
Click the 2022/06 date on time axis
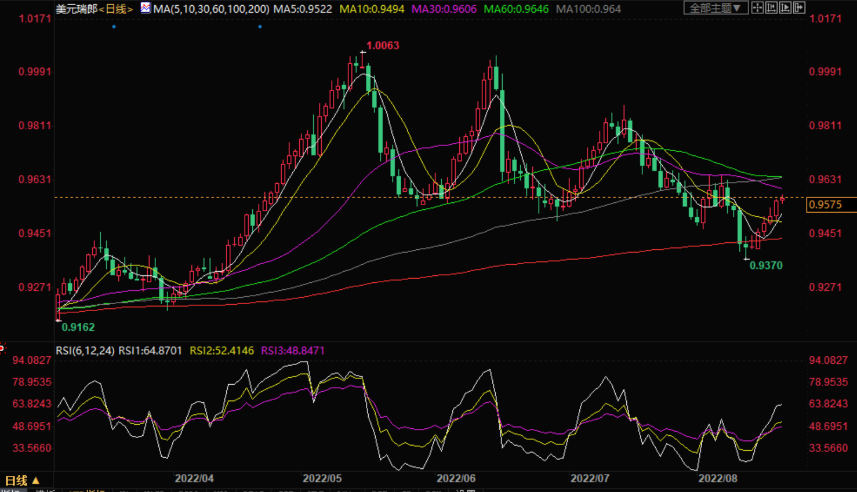(456, 478)
